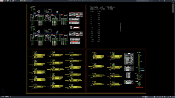The height and width of the screenshot is (98, 175).
Task: Expand workspace switching dropdown arrow
Action: click(166, 97)
